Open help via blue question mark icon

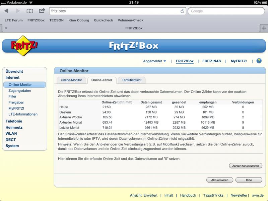(x=259, y=61)
